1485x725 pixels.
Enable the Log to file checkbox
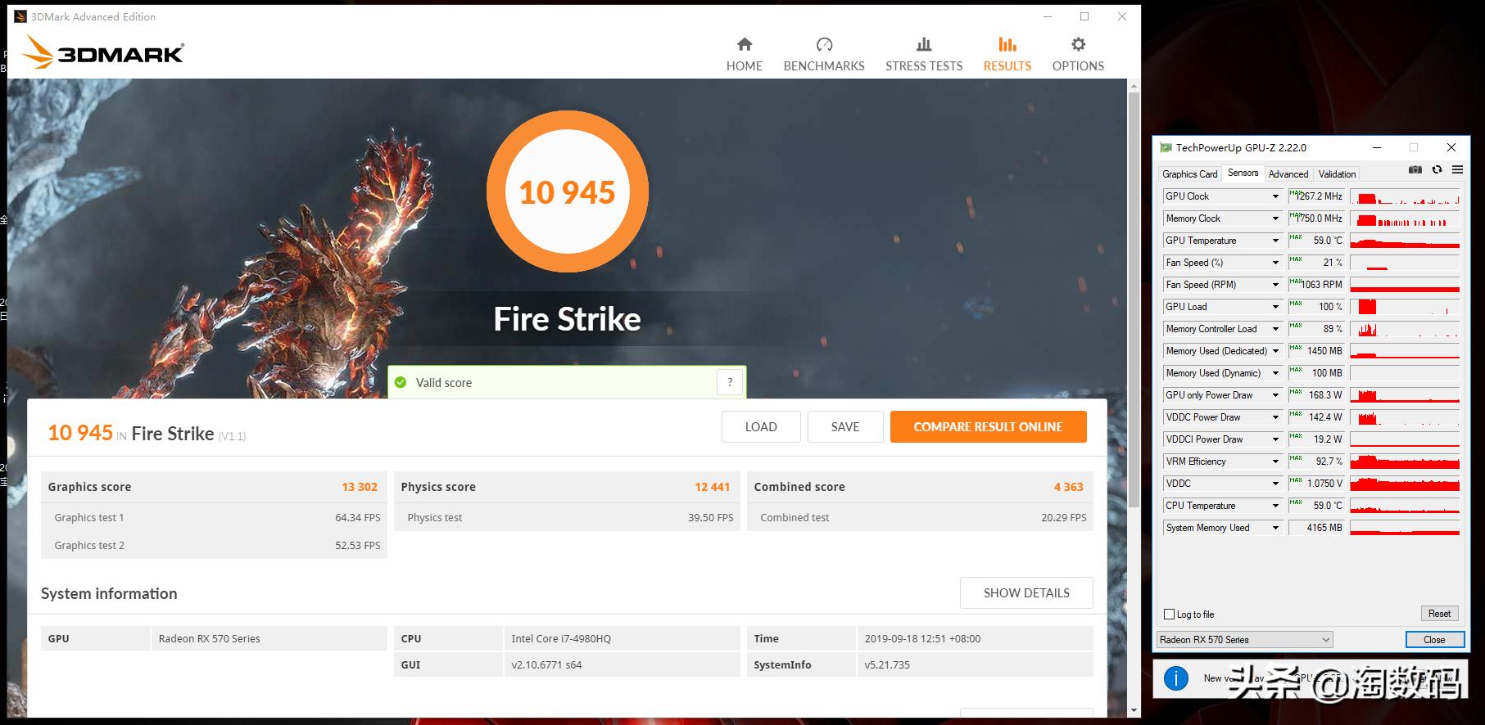(1169, 615)
